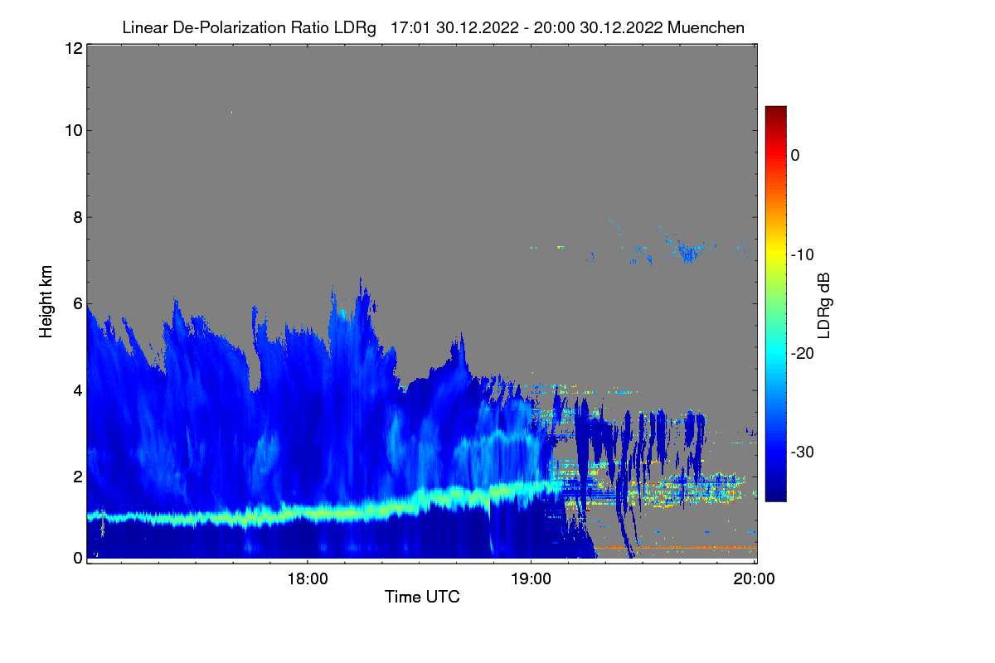995x663 pixels.
Task: Click the dark red top of the colorbar
Action: pos(775,112)
